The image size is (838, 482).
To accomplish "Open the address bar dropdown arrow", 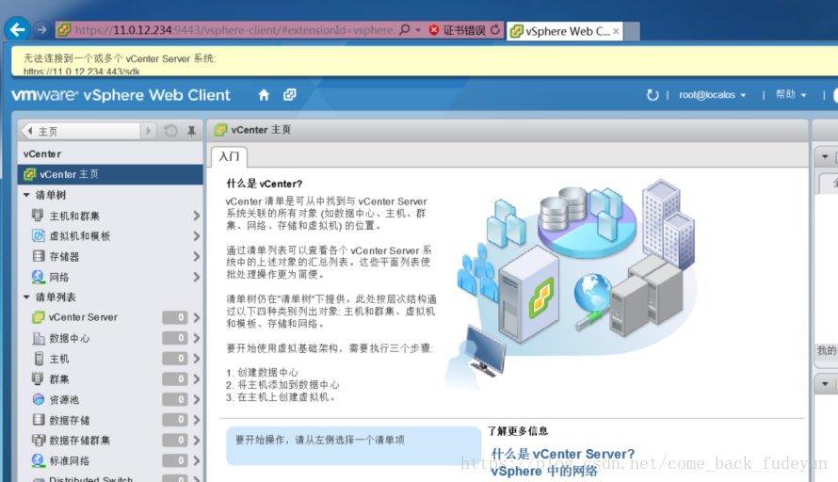I will coord(418,30).
